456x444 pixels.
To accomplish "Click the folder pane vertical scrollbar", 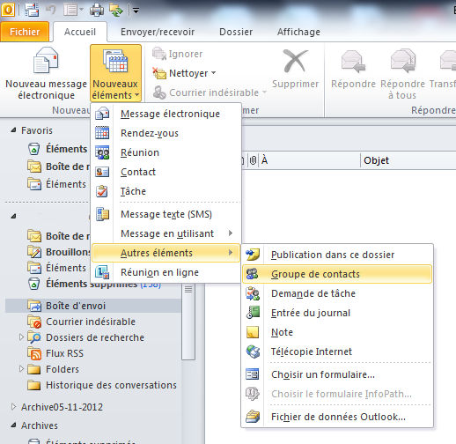I will tap(188, 322).
